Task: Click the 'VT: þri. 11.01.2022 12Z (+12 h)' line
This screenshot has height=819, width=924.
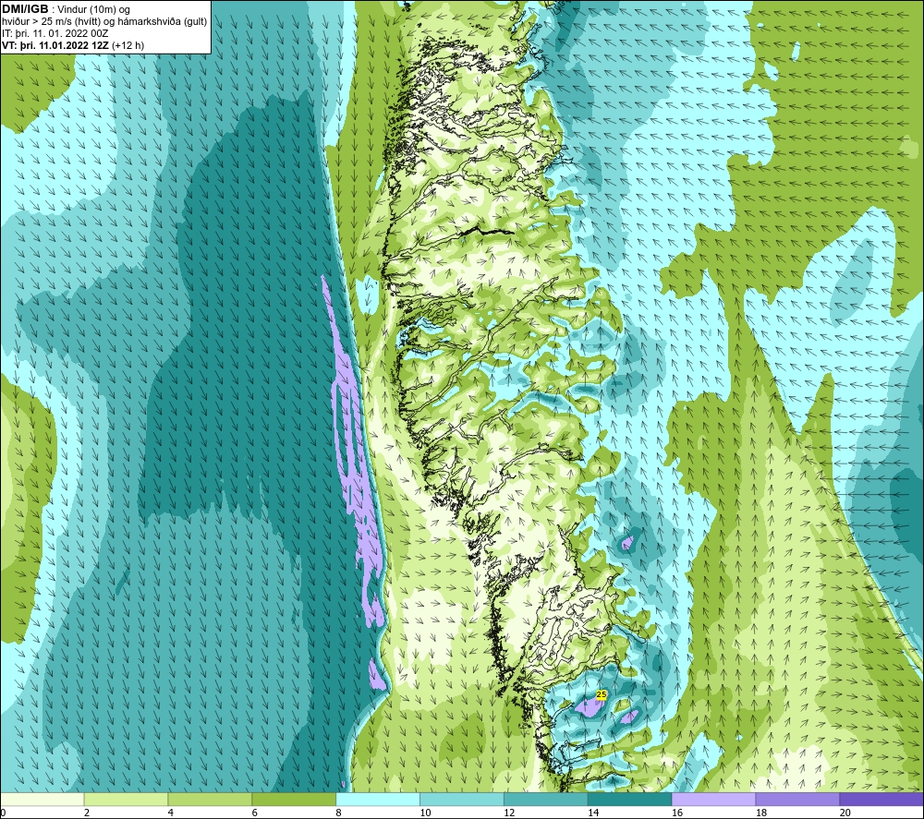Action: tap(73, 45)
